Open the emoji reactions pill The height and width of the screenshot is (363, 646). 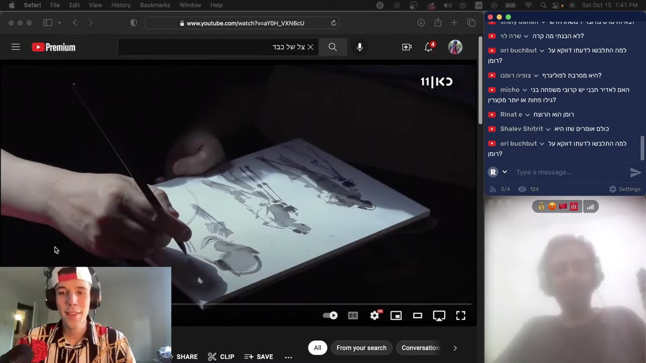pyautogui.click(x=557, y=206)
